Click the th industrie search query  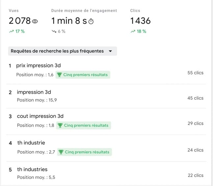tap(31, 143)
